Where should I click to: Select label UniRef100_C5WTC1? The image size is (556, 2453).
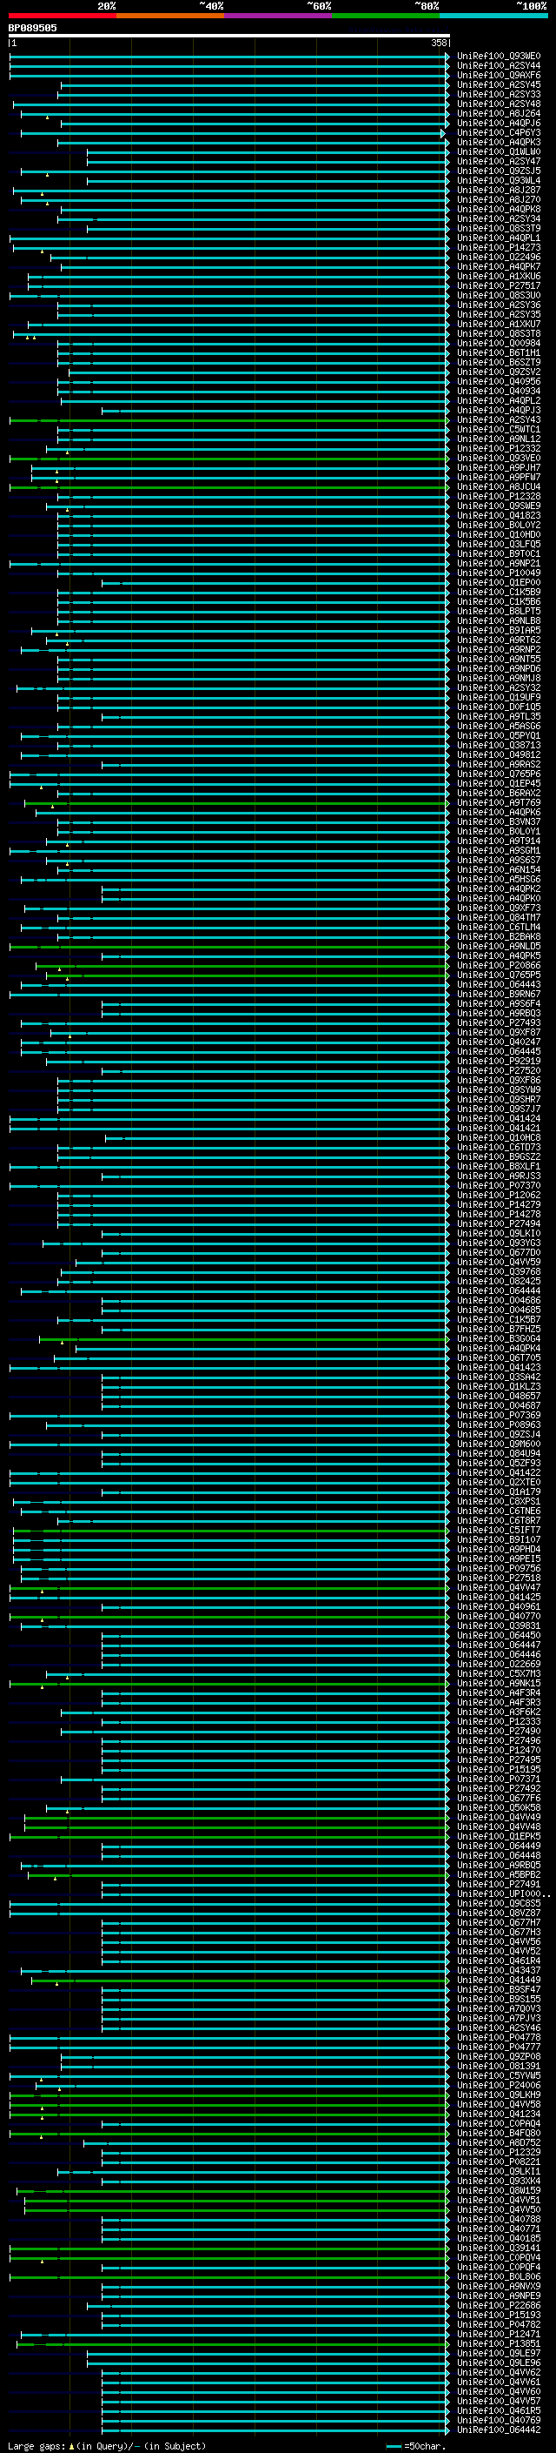point(499,430)
